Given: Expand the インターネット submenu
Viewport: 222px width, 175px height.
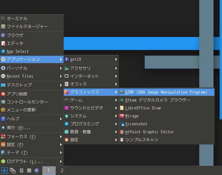Looking at the screenshot, I should click(91, 76).
